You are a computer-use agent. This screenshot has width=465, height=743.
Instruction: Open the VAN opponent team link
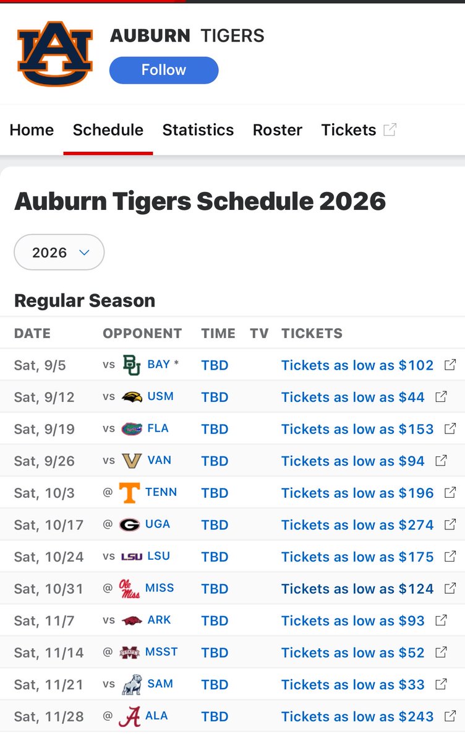click(x=160, y=461)
